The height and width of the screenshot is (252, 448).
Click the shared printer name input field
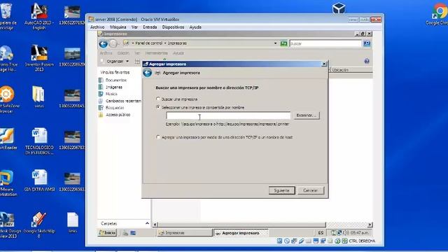tap(228, 115)
